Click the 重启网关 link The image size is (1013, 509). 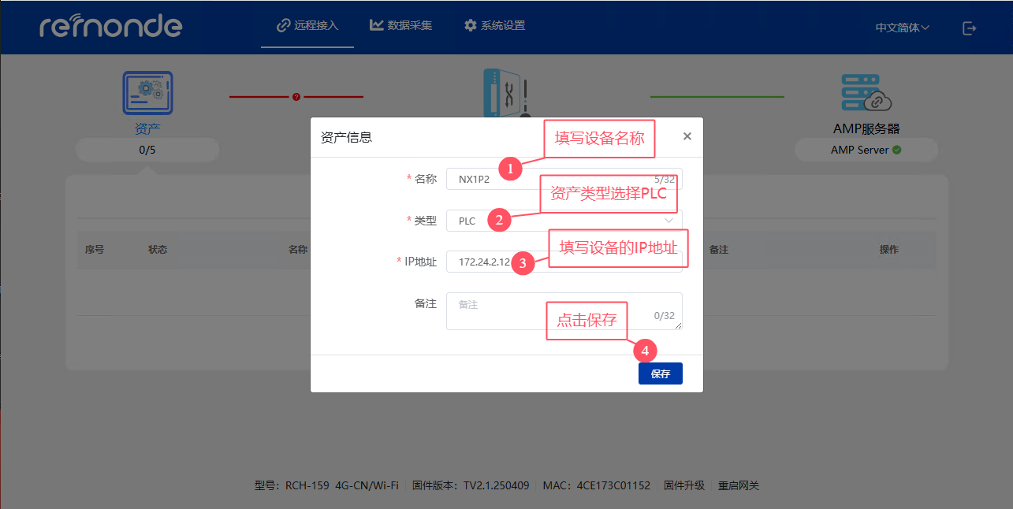point(739,485)
